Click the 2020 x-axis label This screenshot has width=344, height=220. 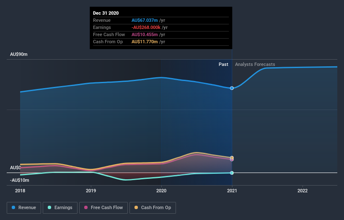[x=161, y=191]
